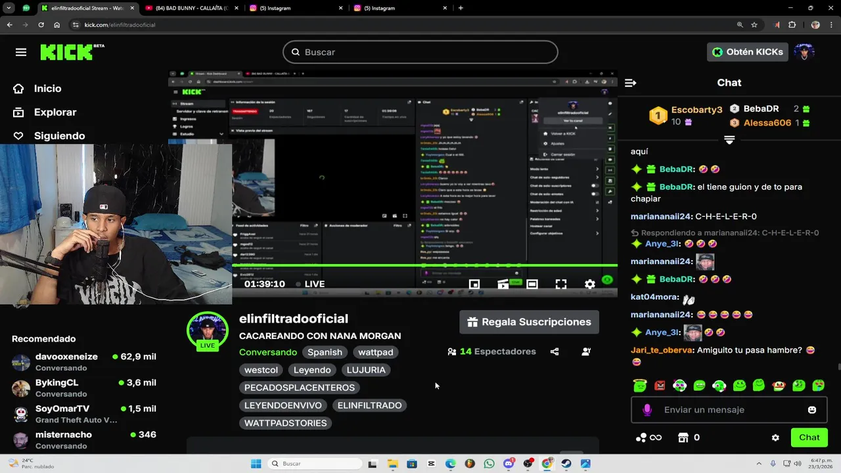
Task: Click the chat panel scrollbar
Action: tap(838, 367)
